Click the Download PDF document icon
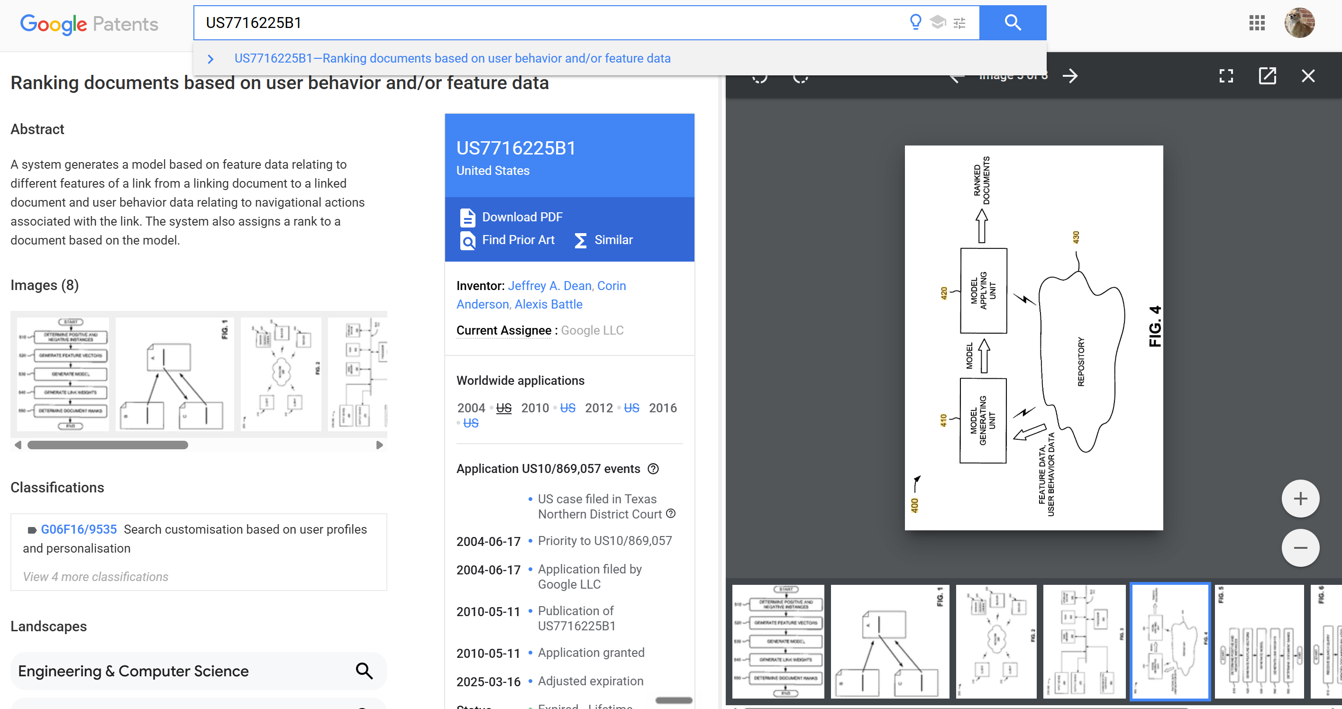 coord(467,217)
